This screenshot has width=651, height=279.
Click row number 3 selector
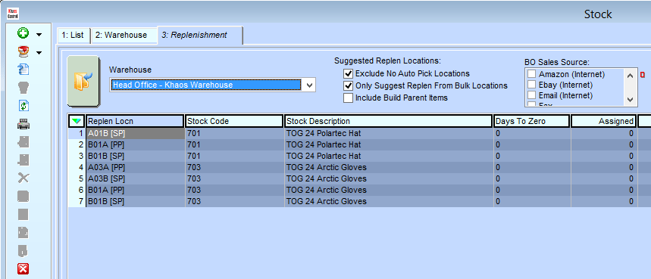77,156
